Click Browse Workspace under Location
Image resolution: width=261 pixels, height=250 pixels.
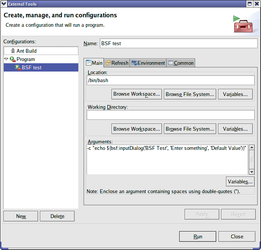[137, 94]
